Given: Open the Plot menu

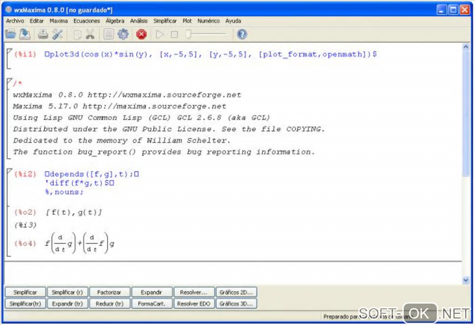Looking at the screenshot, I should point(187,21).
